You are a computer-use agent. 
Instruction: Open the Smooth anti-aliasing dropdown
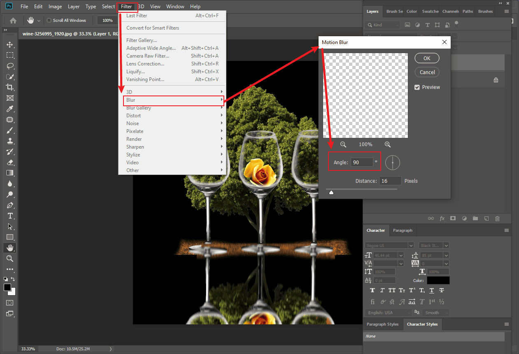435,312
